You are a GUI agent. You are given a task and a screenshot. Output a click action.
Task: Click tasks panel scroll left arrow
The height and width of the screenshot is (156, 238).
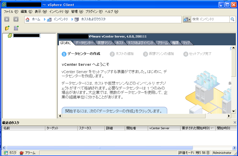4,148
